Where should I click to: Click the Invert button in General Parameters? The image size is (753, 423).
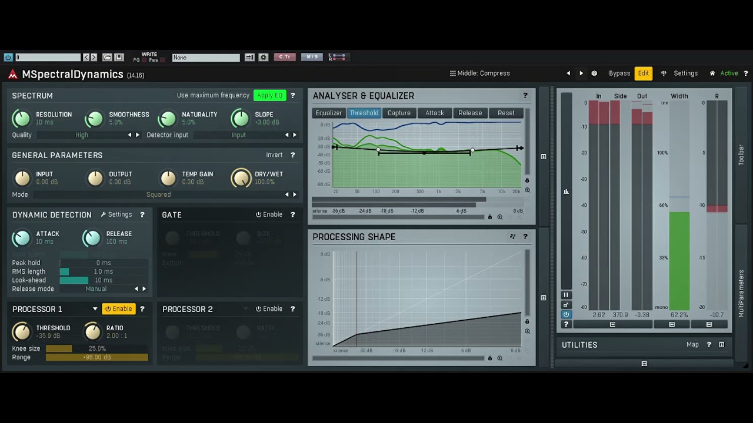pyautogui.click(x=274, y=155)
